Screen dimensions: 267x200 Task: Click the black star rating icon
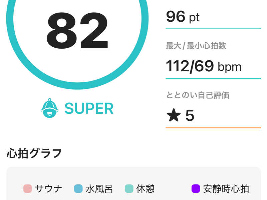173,116
